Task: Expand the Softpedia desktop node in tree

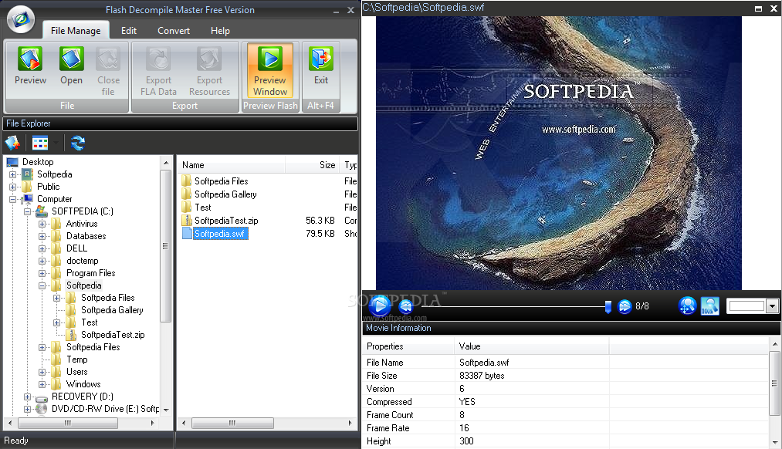Action: click(x=13, y=174)
